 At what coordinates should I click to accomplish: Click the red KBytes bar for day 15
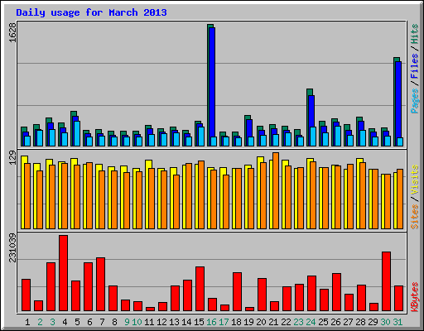click(x=200, y=289)
